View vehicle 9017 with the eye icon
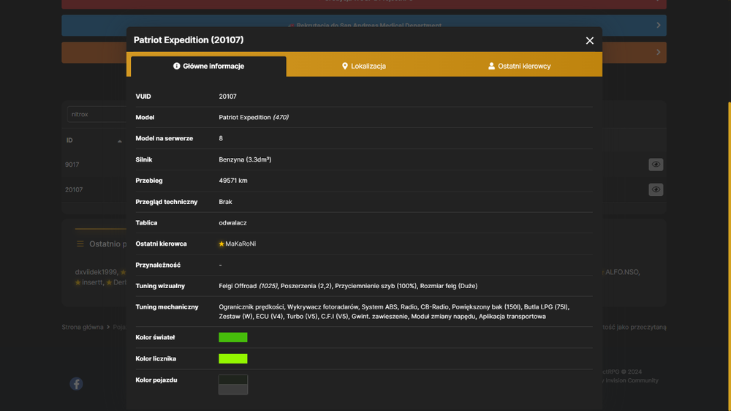Image resolution: width=731 pixels, height=411 pixels. [656, 165]
